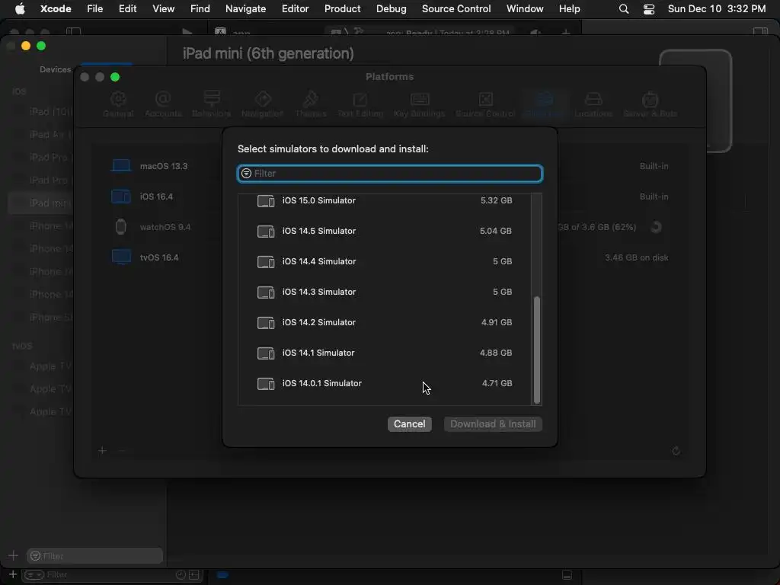Select iOS 14.2 Simulator row

[385, 322]
